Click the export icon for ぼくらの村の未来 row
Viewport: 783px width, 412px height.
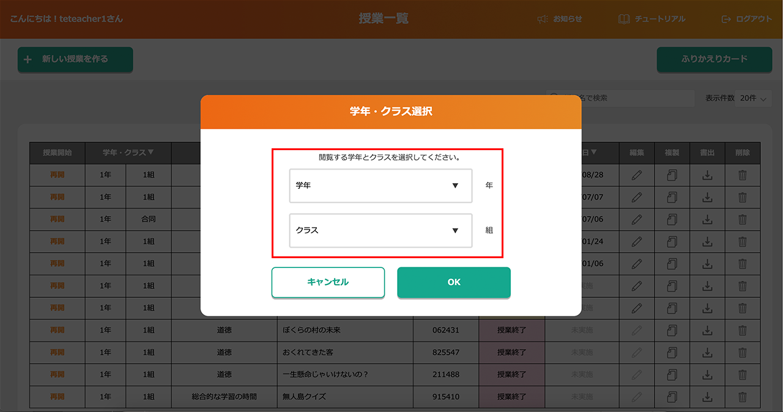coord(707,330)
